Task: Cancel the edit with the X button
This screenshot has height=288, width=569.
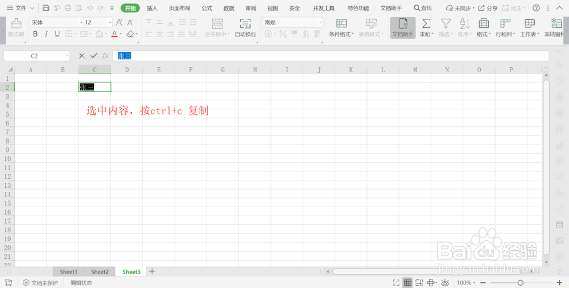Action: point(81,56)
